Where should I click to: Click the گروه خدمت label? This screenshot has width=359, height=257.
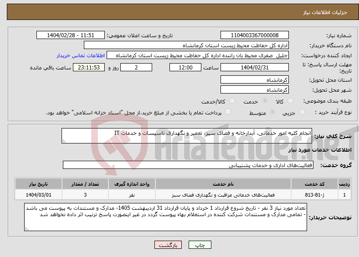pyautogui.click(x=336, y=165)
